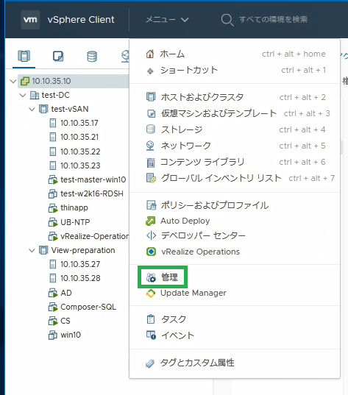Image resolution: width=348 pixels, height=395 pixels.
Task: Click the 仮想マシンおよびテンプレート menu icon
Action: coord(151,113)
